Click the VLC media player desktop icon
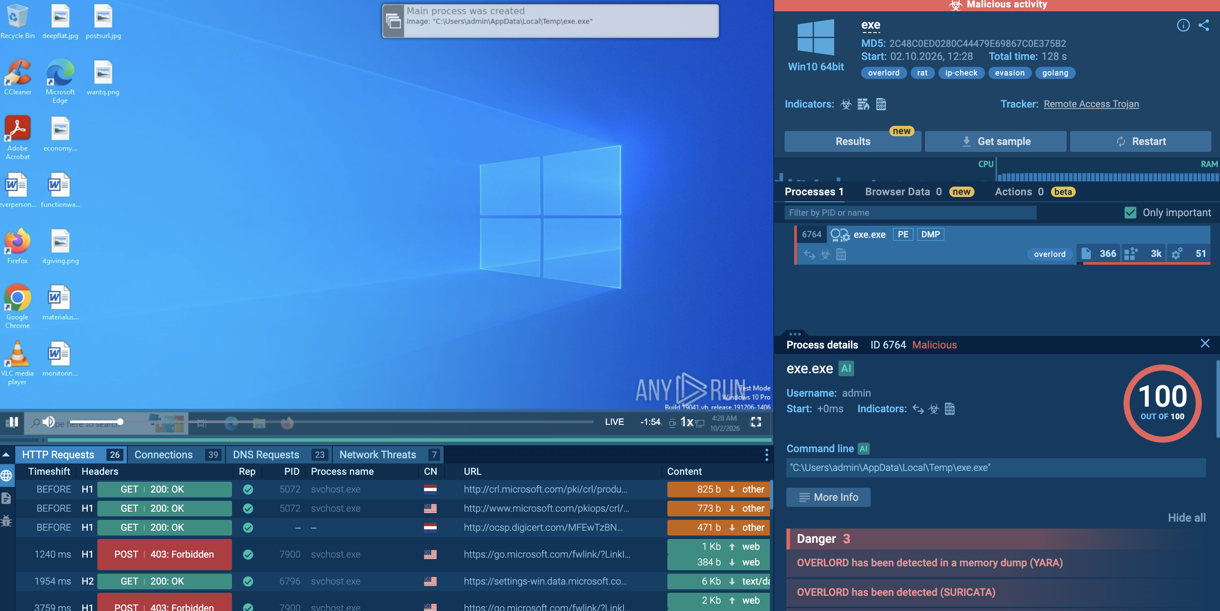The image size is (1220, 611). tap(17, 363)
